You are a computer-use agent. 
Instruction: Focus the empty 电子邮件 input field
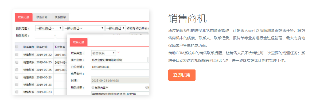point(120,74)
